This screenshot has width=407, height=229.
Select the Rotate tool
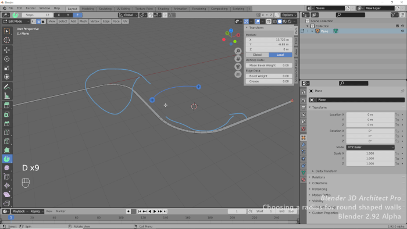[7, 59]
